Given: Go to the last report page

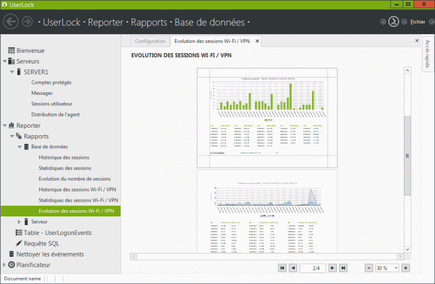Looking at the screenshot, I should pyautogui.click(x=343, y=268).
